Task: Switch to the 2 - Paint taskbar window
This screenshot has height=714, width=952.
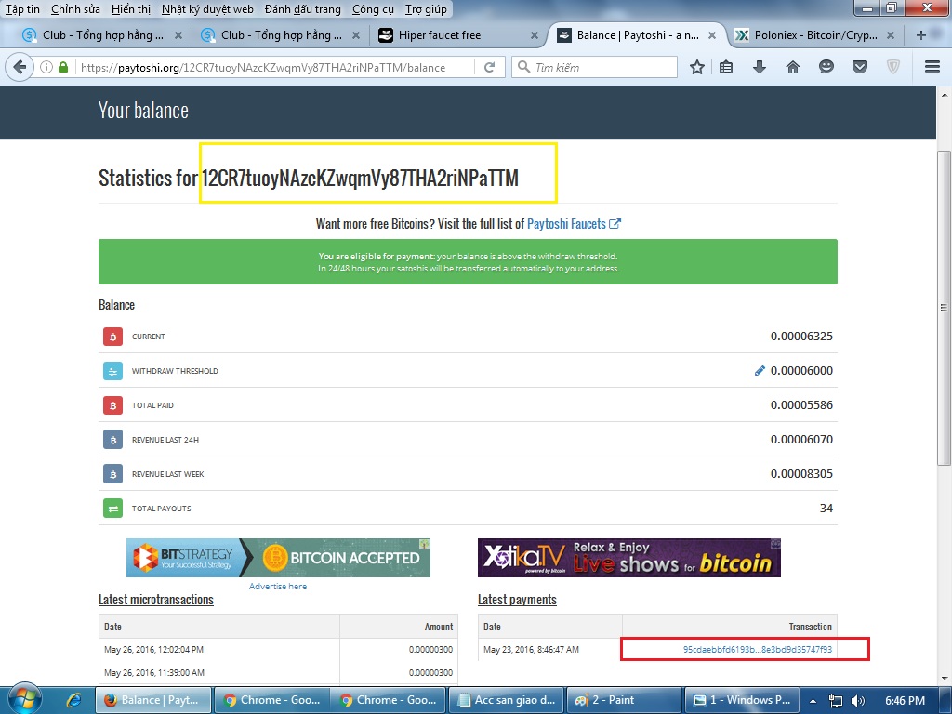Action: point(624,700)
